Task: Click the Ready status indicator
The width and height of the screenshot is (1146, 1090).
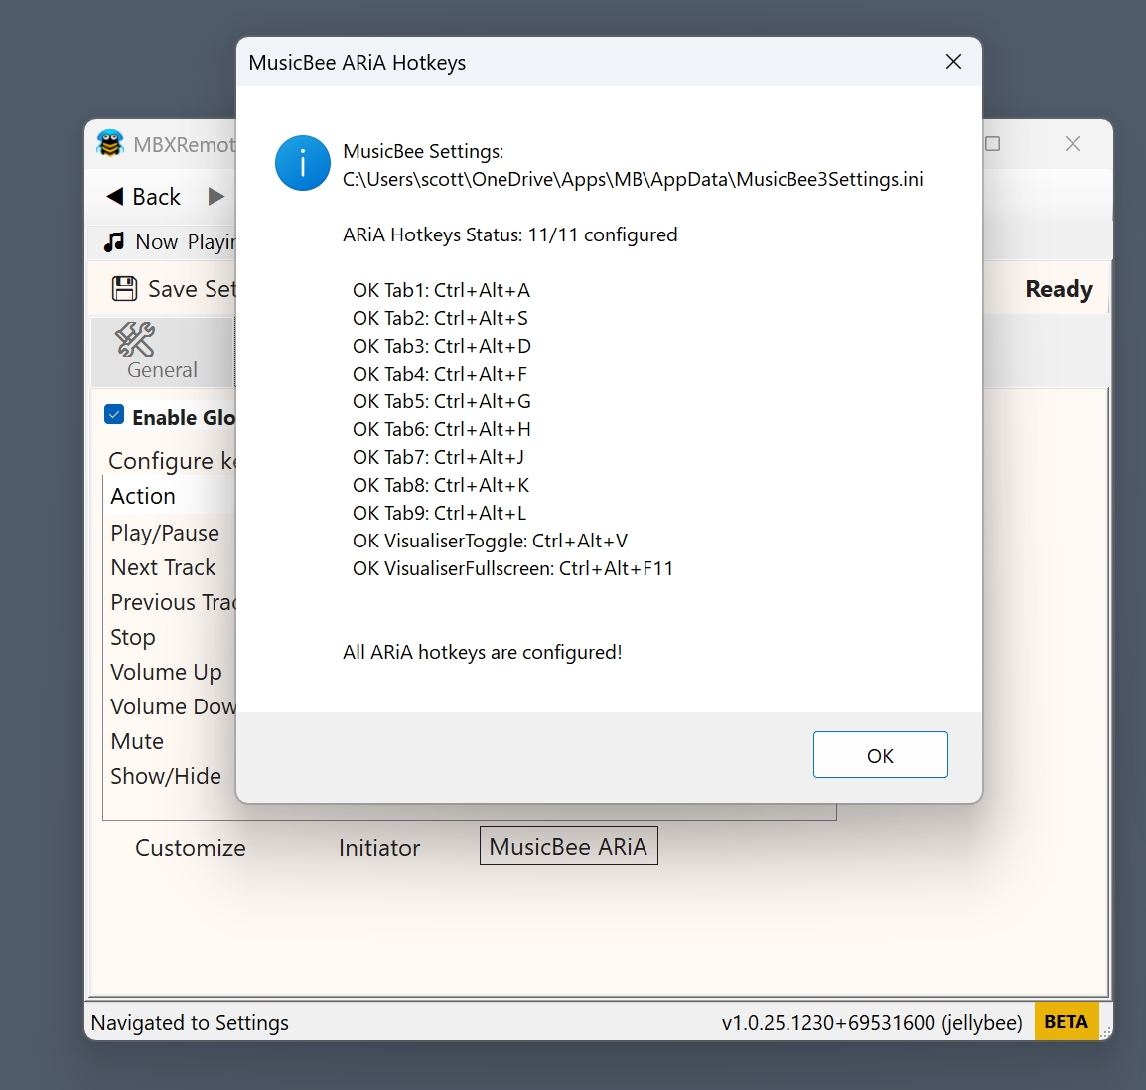Action: coord(1059,289)
